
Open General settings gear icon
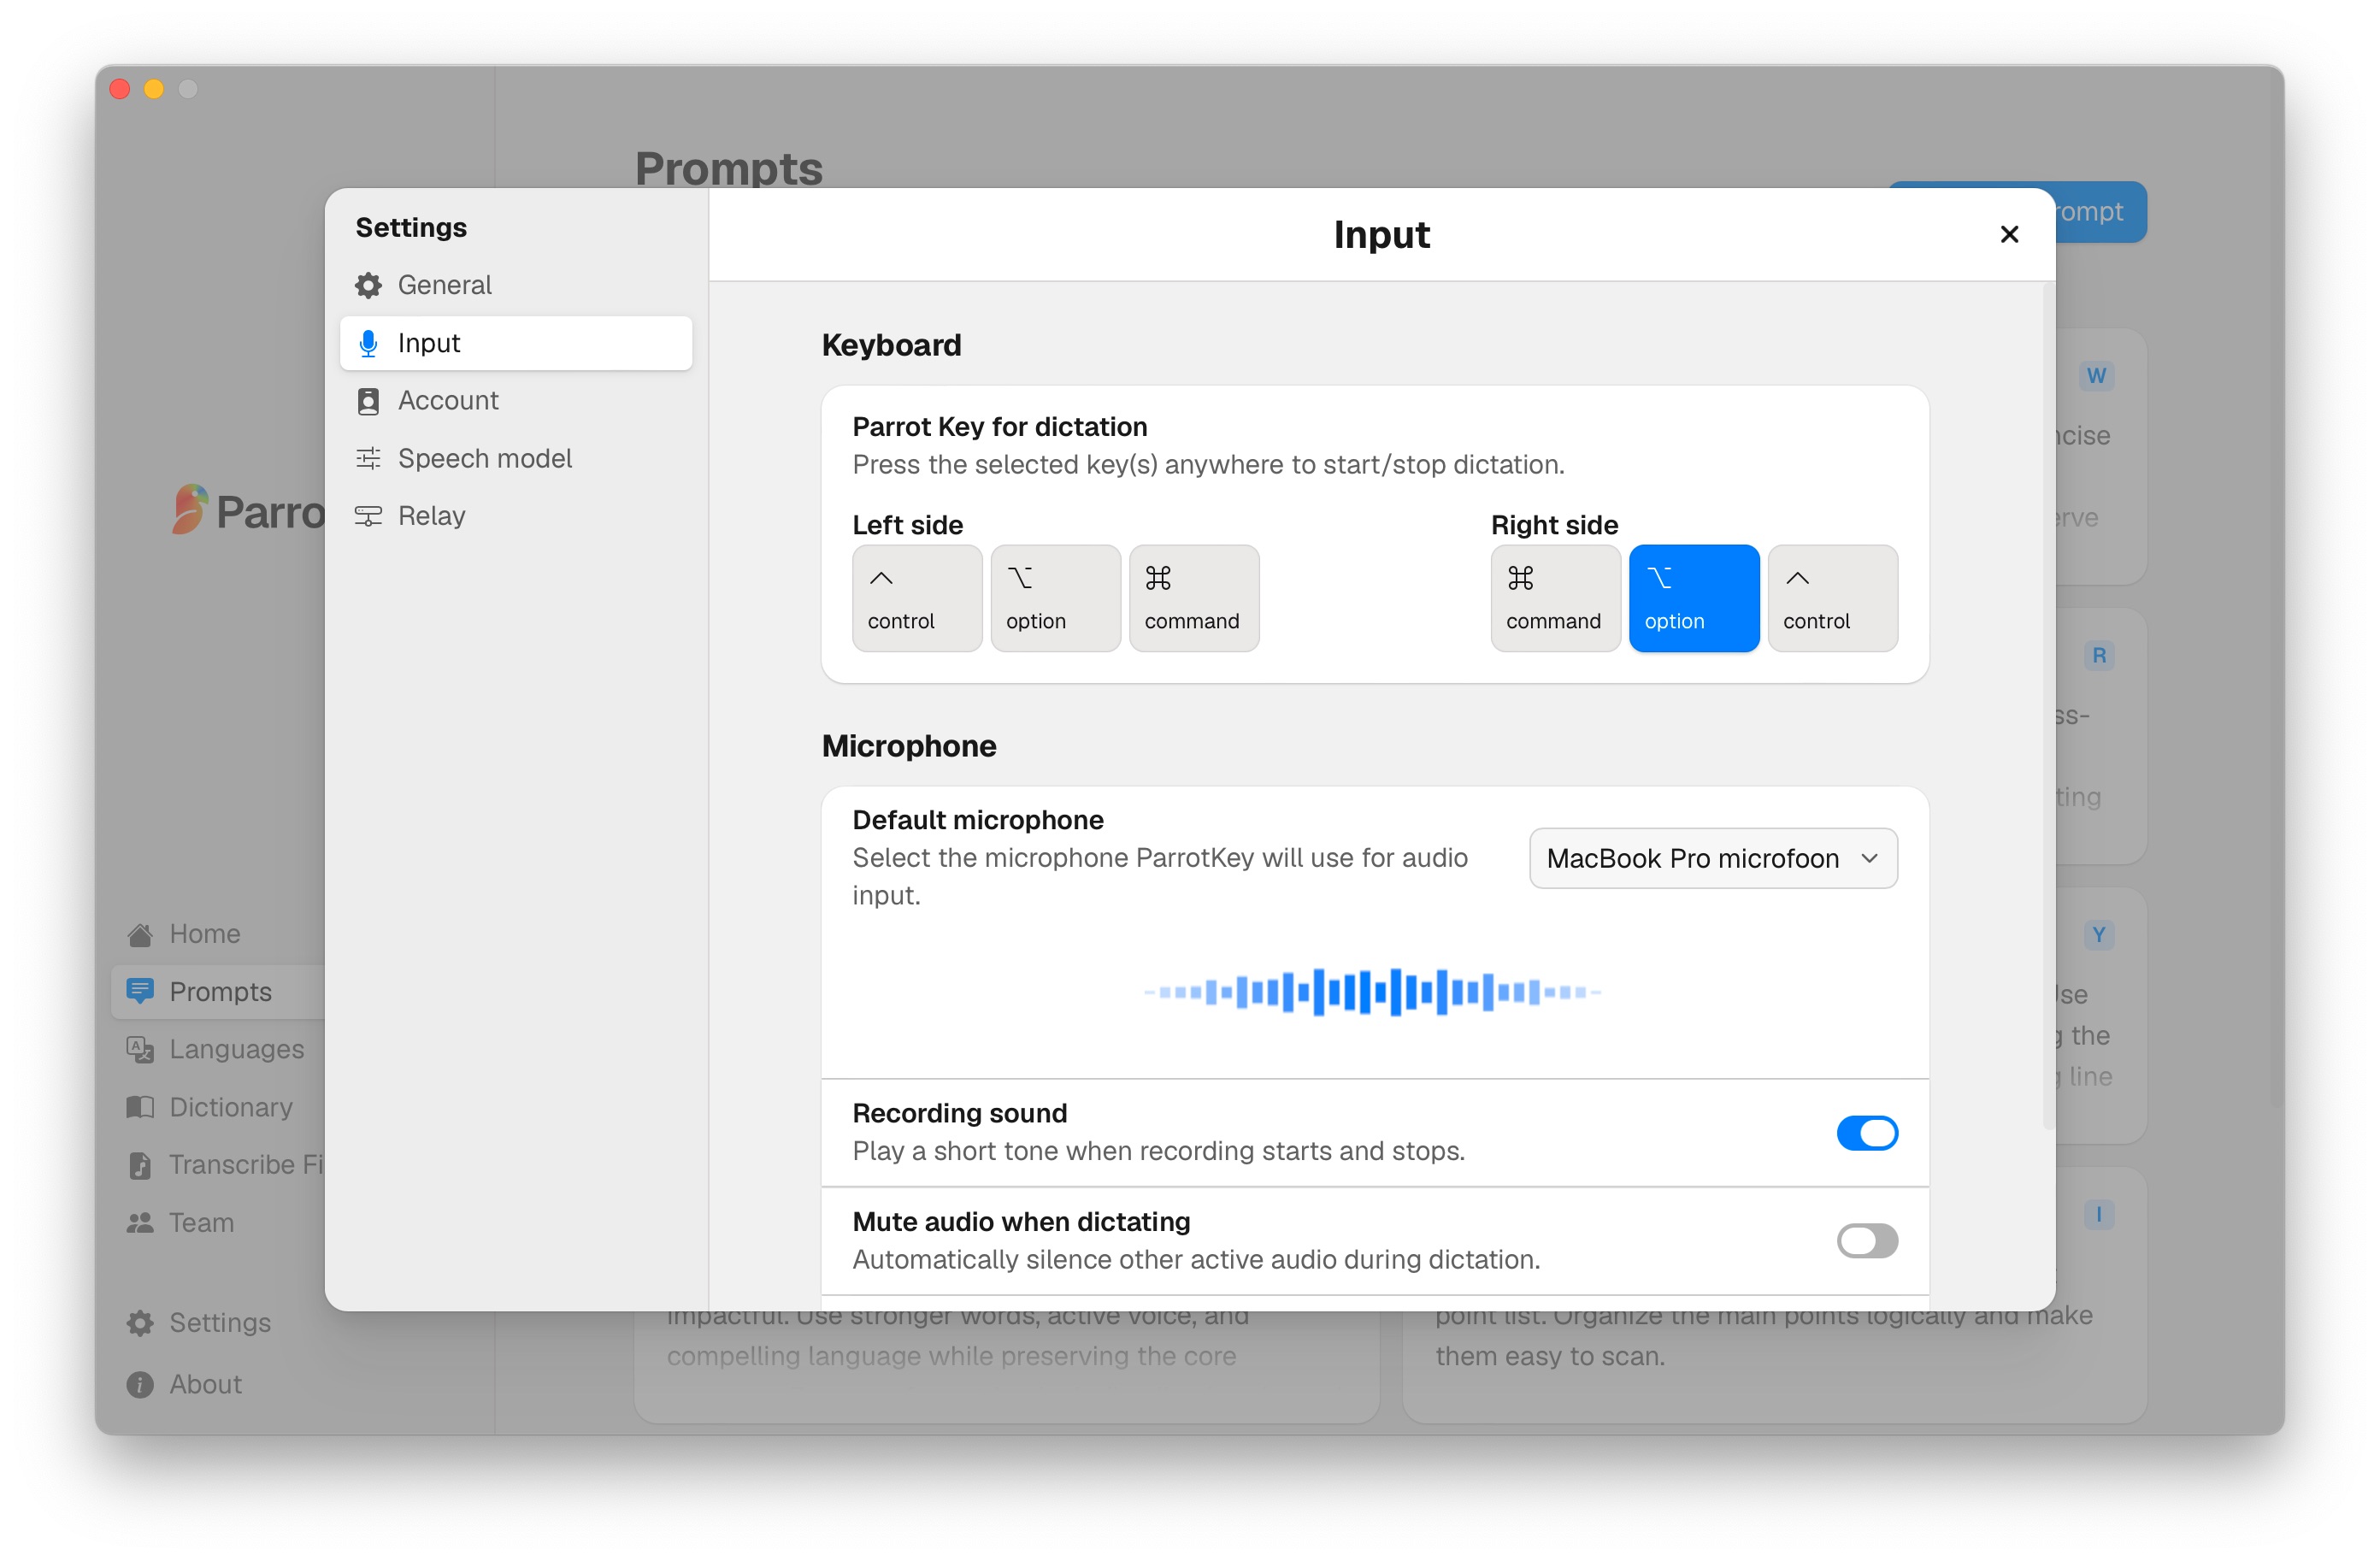coord(368,285)
